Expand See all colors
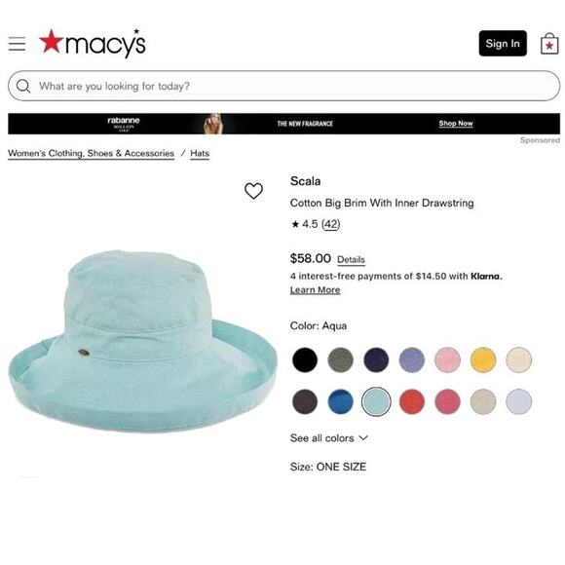This screenshot has height=565, width=565. click(329, 438)
